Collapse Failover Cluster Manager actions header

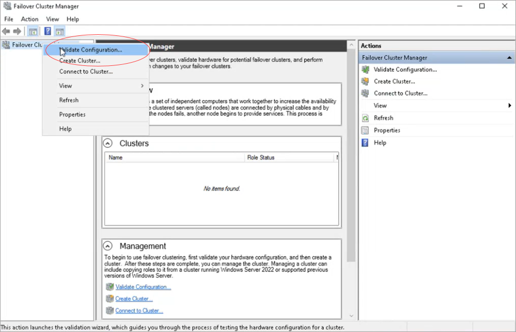point(509,58)
